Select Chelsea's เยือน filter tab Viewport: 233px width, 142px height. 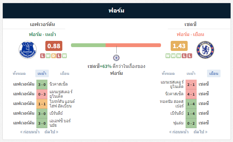[x=214, y=73]
